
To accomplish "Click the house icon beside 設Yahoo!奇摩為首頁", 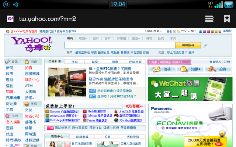I will point(8,31).
